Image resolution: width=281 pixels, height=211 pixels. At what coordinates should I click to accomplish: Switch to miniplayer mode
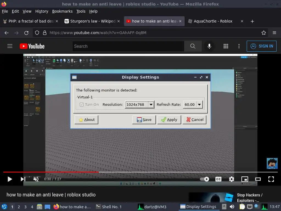[x=245, y=179]
